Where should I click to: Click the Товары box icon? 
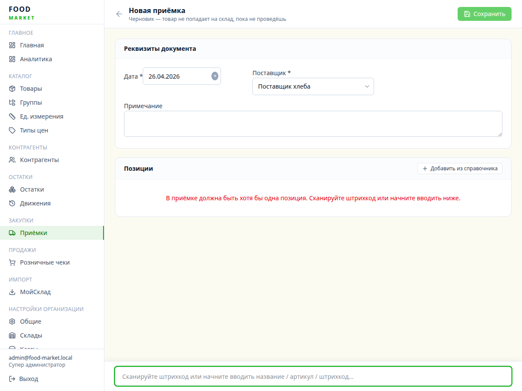12,89
